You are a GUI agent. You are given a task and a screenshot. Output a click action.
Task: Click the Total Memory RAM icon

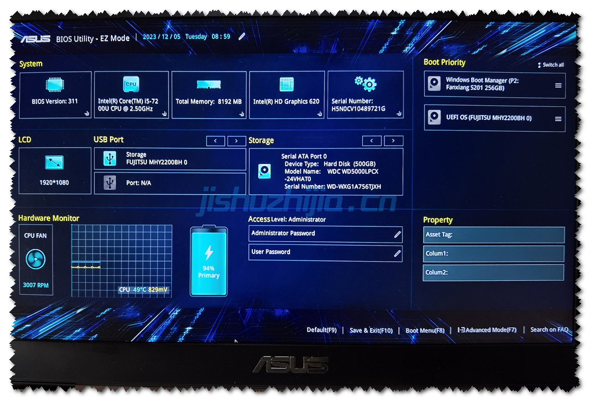tap(208, 84)
